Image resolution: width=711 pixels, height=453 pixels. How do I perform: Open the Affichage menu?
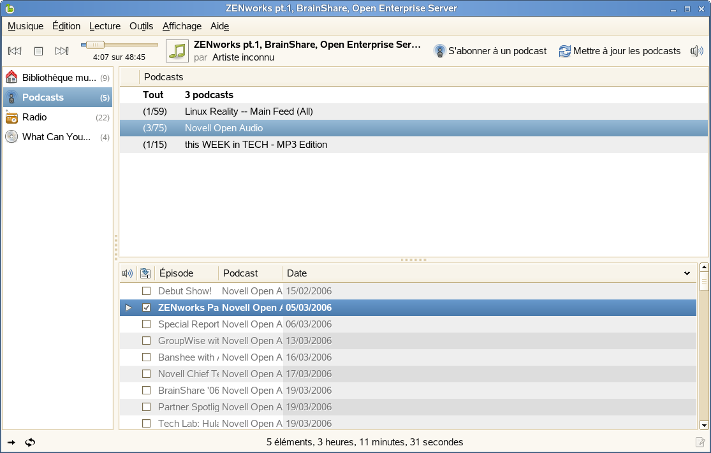(182, 26)
